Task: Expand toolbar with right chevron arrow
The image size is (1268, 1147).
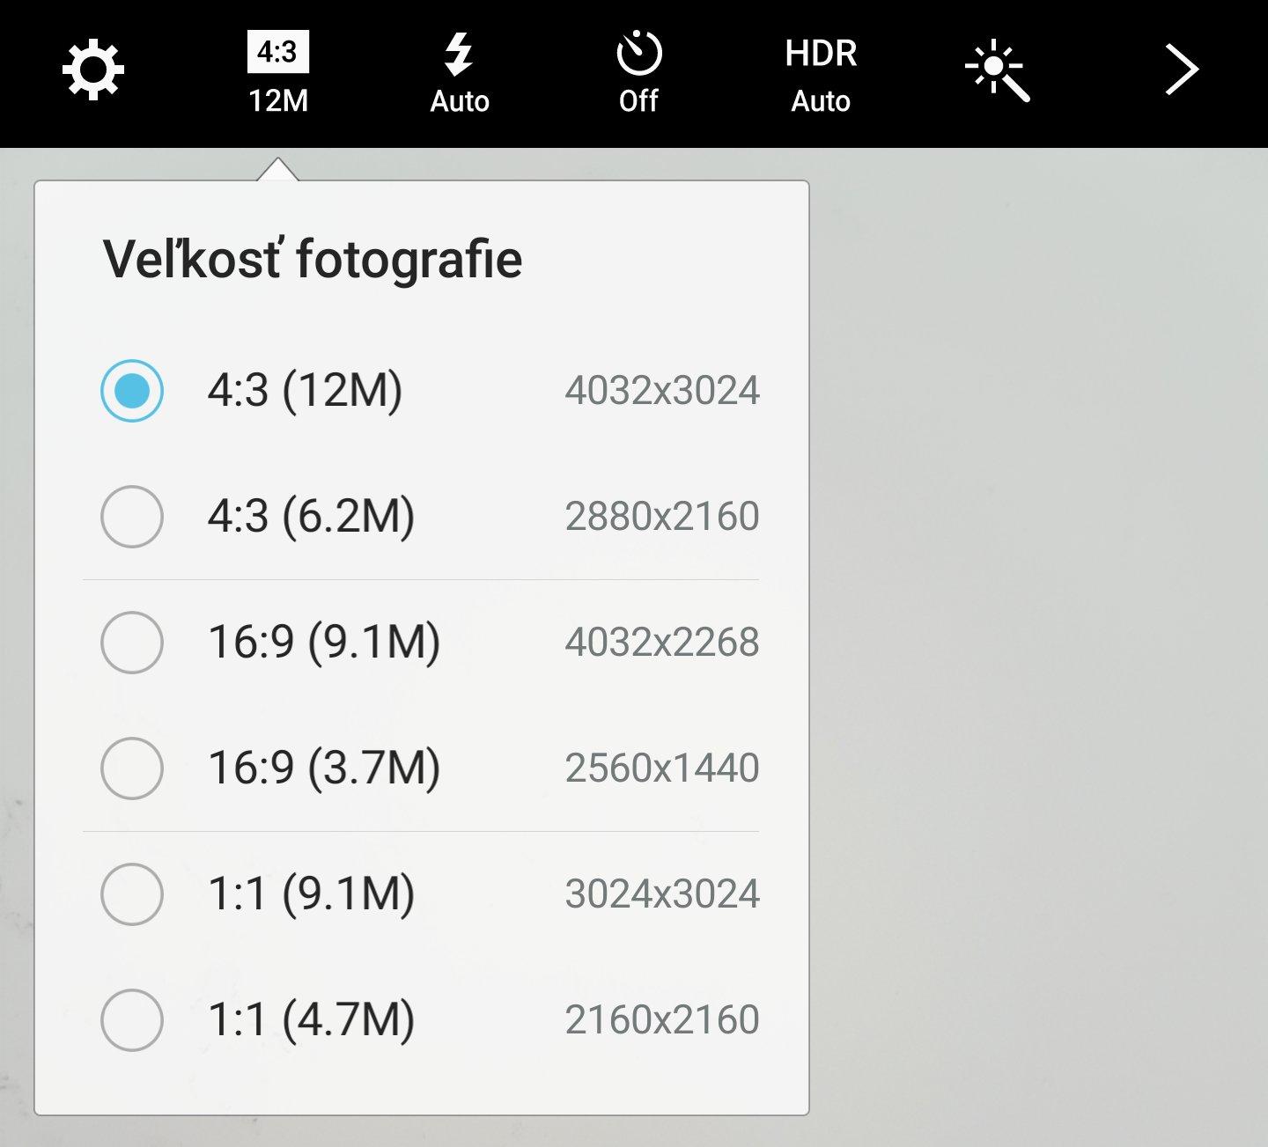Action: [1181, 70]
